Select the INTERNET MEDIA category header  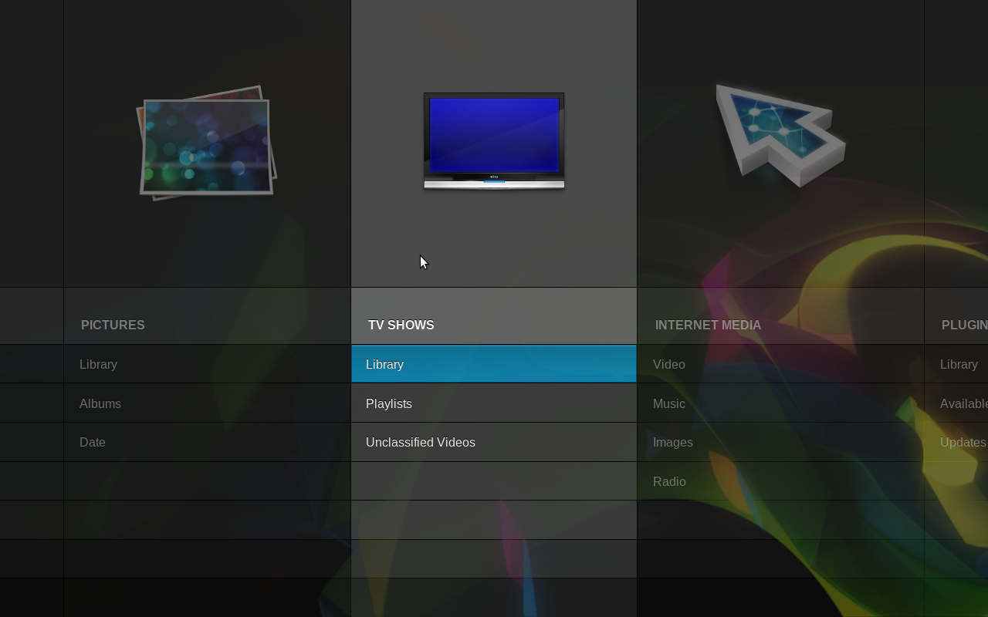tap(708, 325)
